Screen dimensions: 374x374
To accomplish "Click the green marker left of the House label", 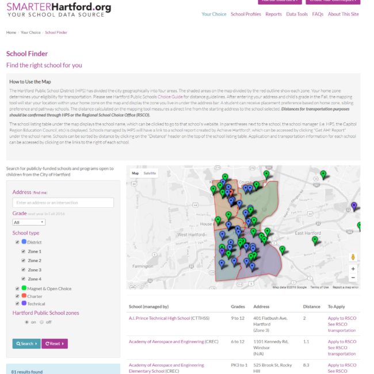I will click(x=218, y=220).
